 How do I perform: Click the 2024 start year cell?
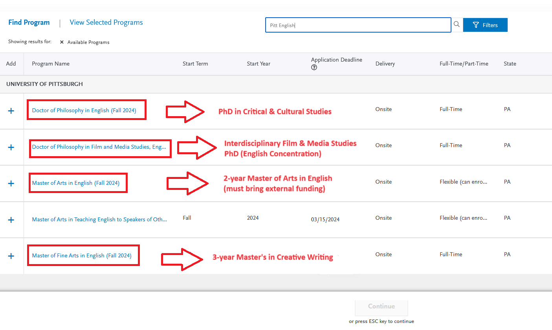[x=253, y=218]
